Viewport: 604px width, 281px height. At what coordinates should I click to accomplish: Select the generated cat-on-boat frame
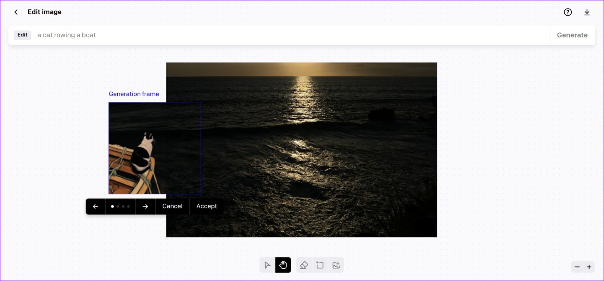(154, 148)
